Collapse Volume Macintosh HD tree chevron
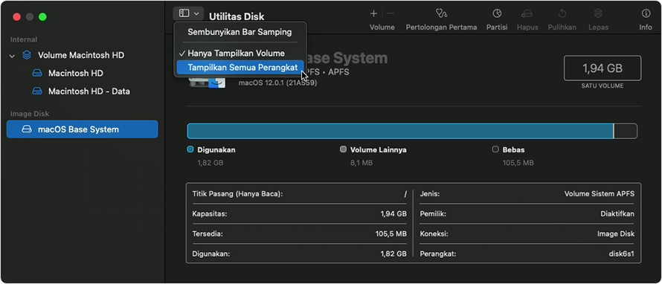Image resolution: width=662 pixels, height=284 pixels. tap(12, 55)
